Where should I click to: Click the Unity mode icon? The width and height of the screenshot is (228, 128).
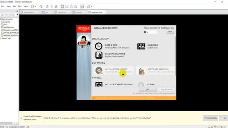coord(76,6)
